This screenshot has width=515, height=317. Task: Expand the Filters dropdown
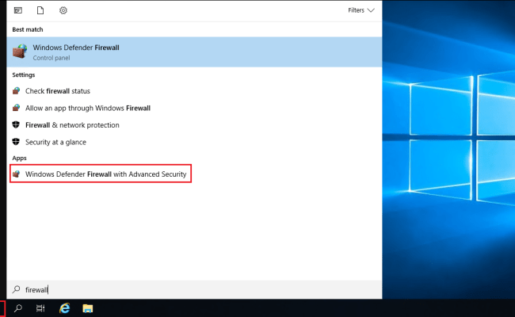point(361,10)
